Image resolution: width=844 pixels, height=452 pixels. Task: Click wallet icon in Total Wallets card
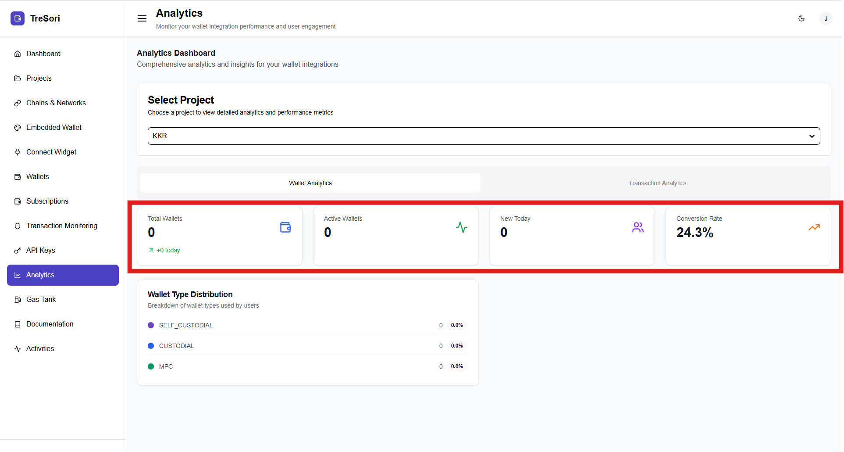(x=285, y=227)
